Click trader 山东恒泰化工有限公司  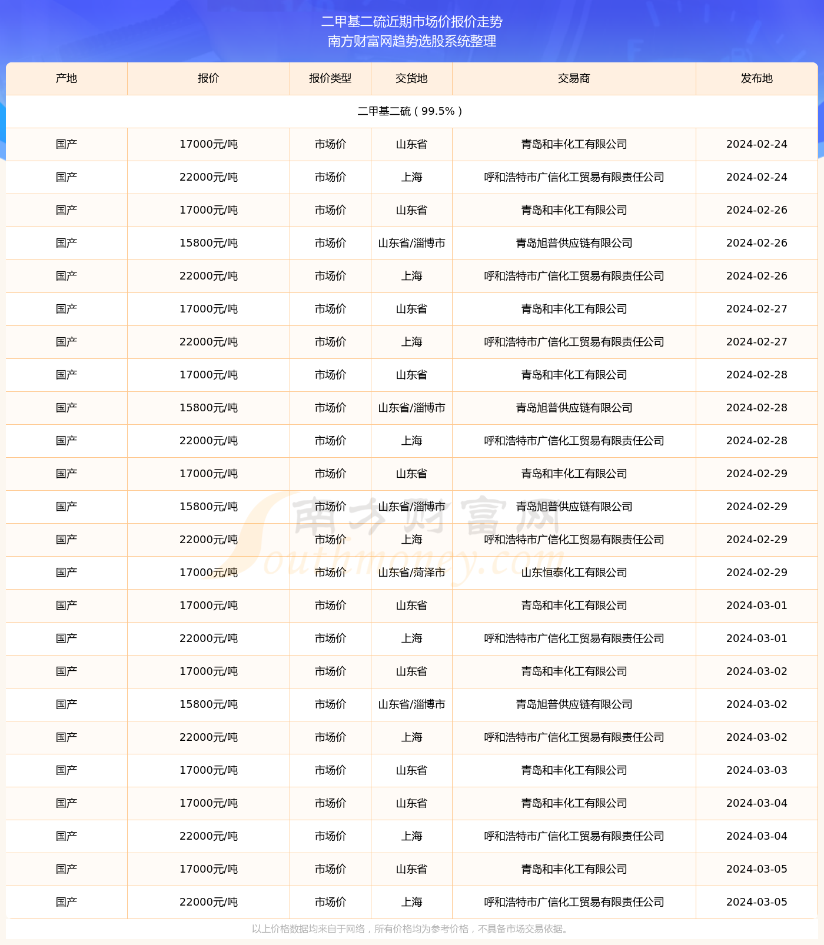point(574,573)
